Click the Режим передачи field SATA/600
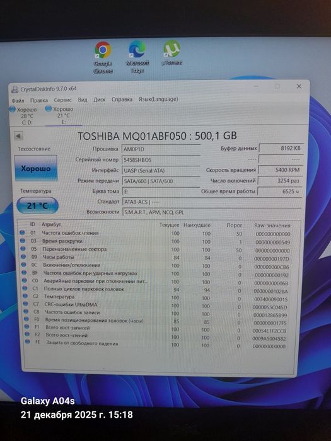The width and height of the screenshot is (331, 441). tap(161, 181)
